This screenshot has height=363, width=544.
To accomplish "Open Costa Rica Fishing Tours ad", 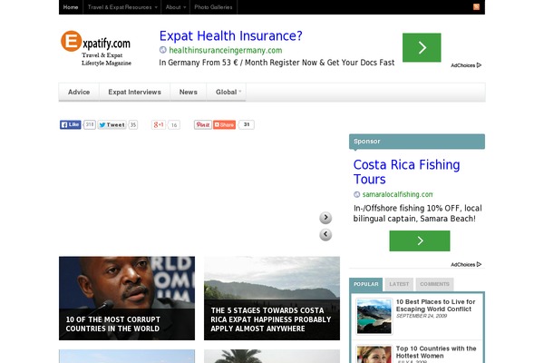I will pyautogui.click(x=406, y=172).
